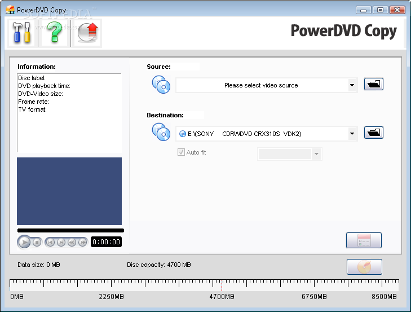This screenshot has height=312, width=411.
Task: Click the disc content list button
Action: [364, 240]
